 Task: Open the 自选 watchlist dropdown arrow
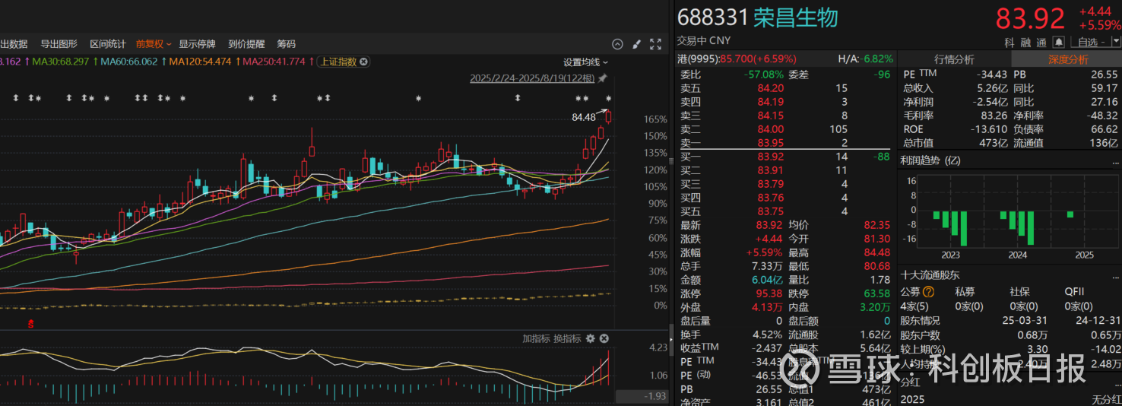pos(1116,43)
